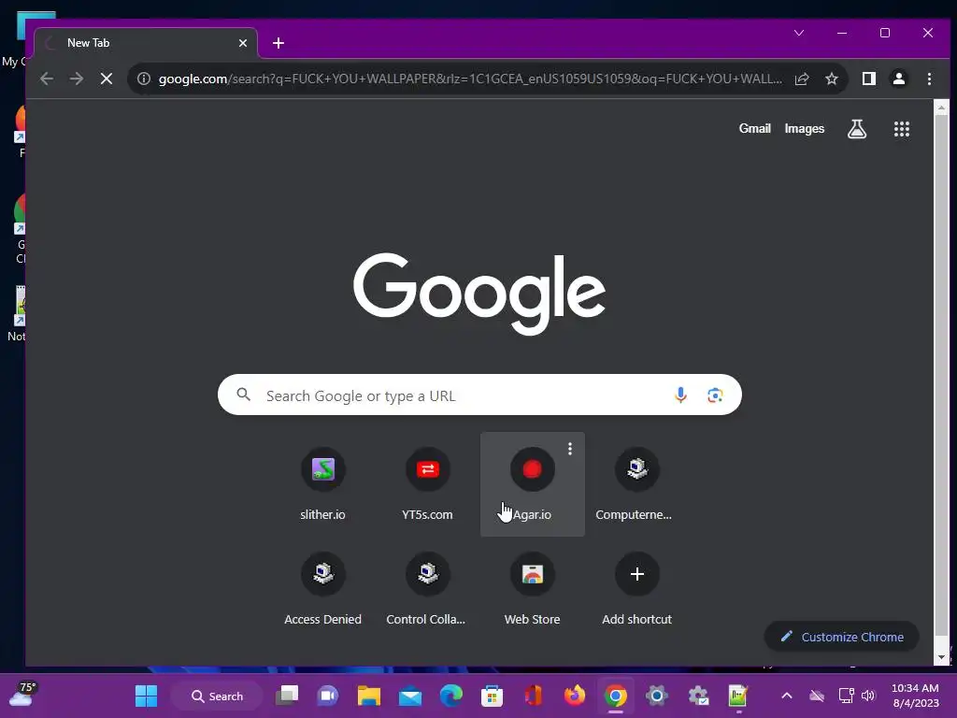Open Search Labs flask icon
Screen dimensions: 957x718
[857, 129]
